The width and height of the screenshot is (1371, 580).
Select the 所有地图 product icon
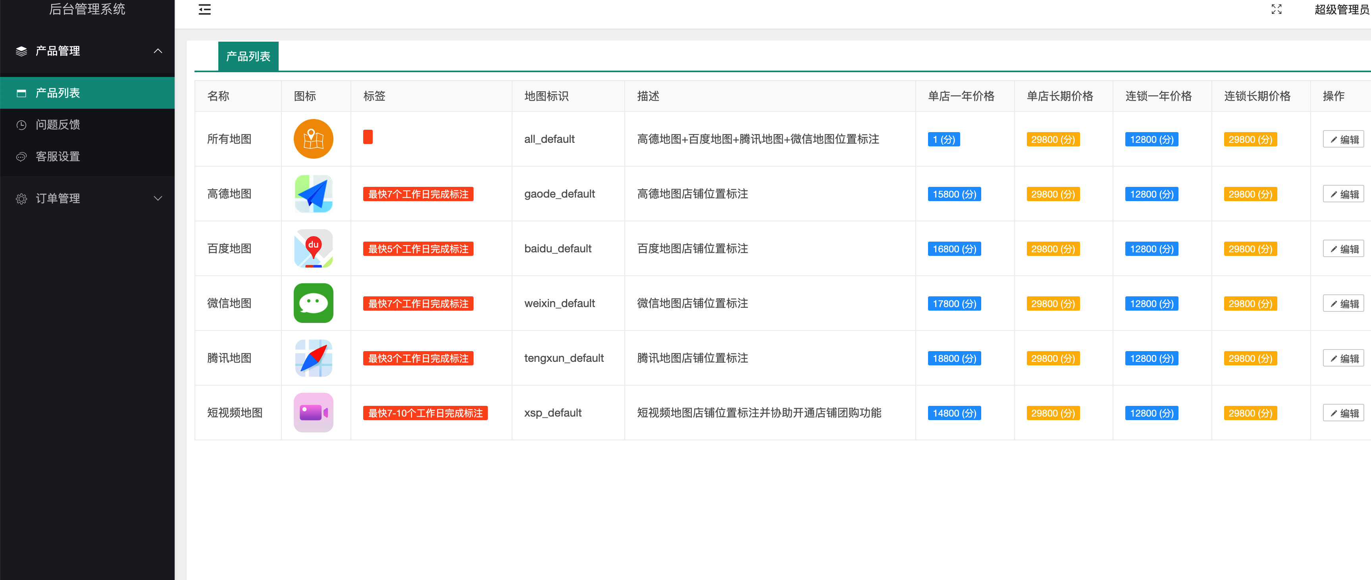coord(313,139)
